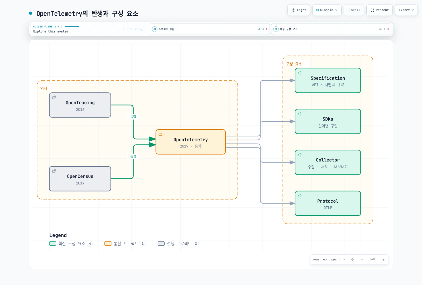The width and height of the screenshot is (422, 285).
Task: Click the 역사 group label
Action: click(x=44, y=88)
